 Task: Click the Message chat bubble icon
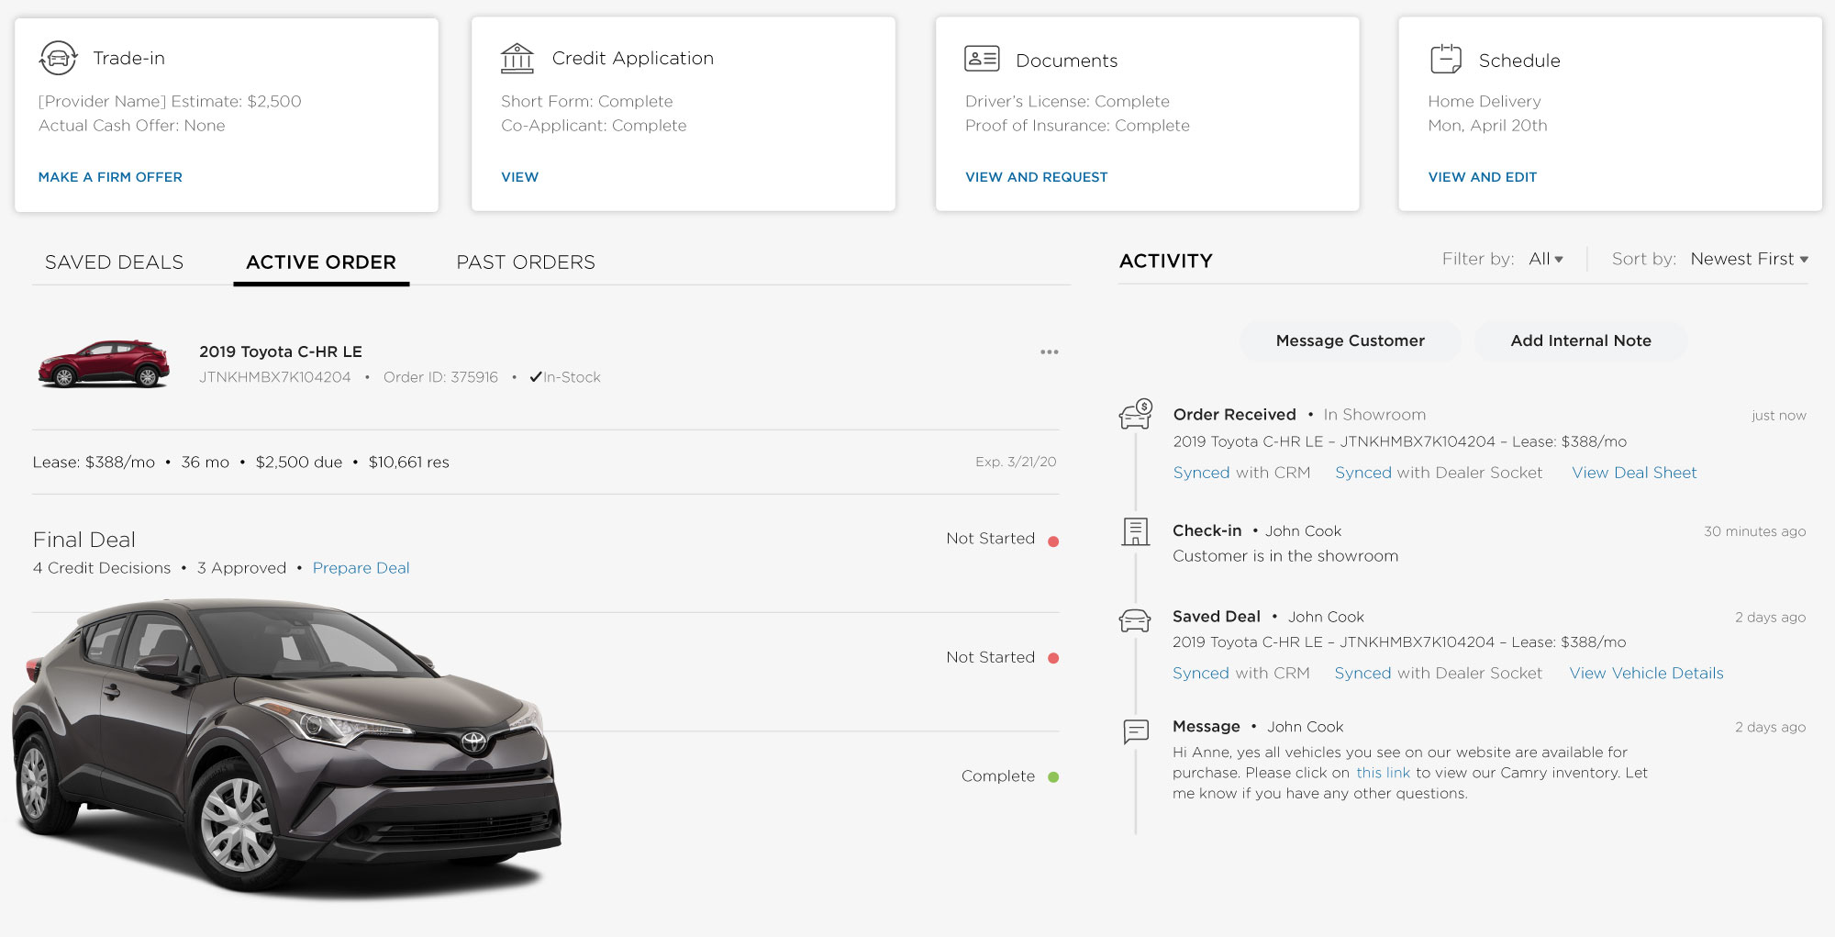[1136, 731]
